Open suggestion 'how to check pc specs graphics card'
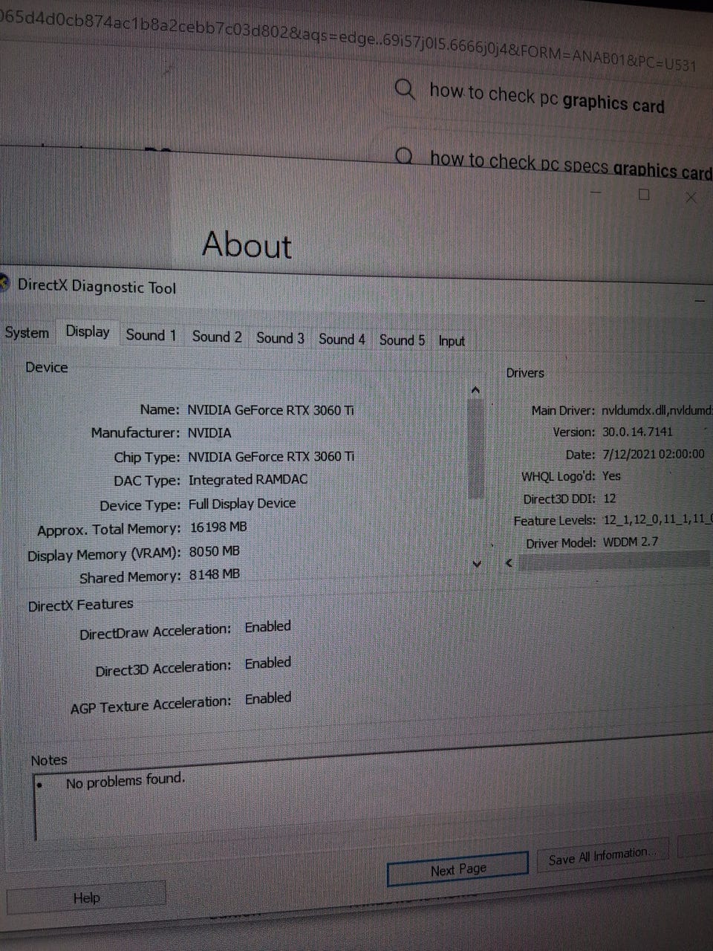 point(570,165)
